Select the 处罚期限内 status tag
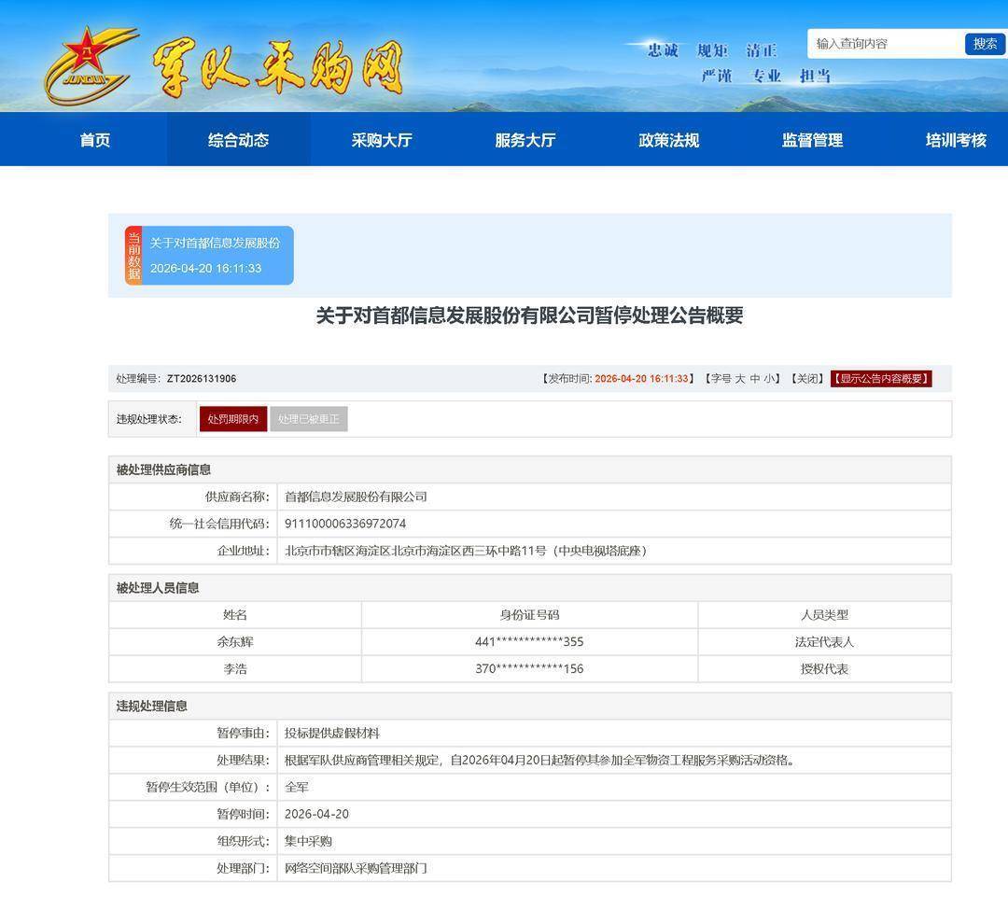 [233, 419]
